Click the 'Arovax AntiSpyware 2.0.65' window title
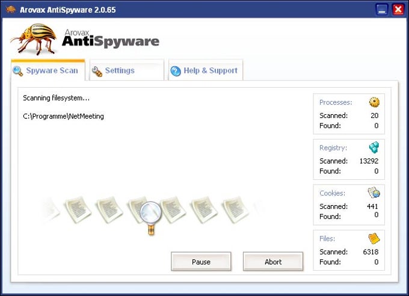Image resolution: width=409 pixels, height=296 pixels. [68, 10]
